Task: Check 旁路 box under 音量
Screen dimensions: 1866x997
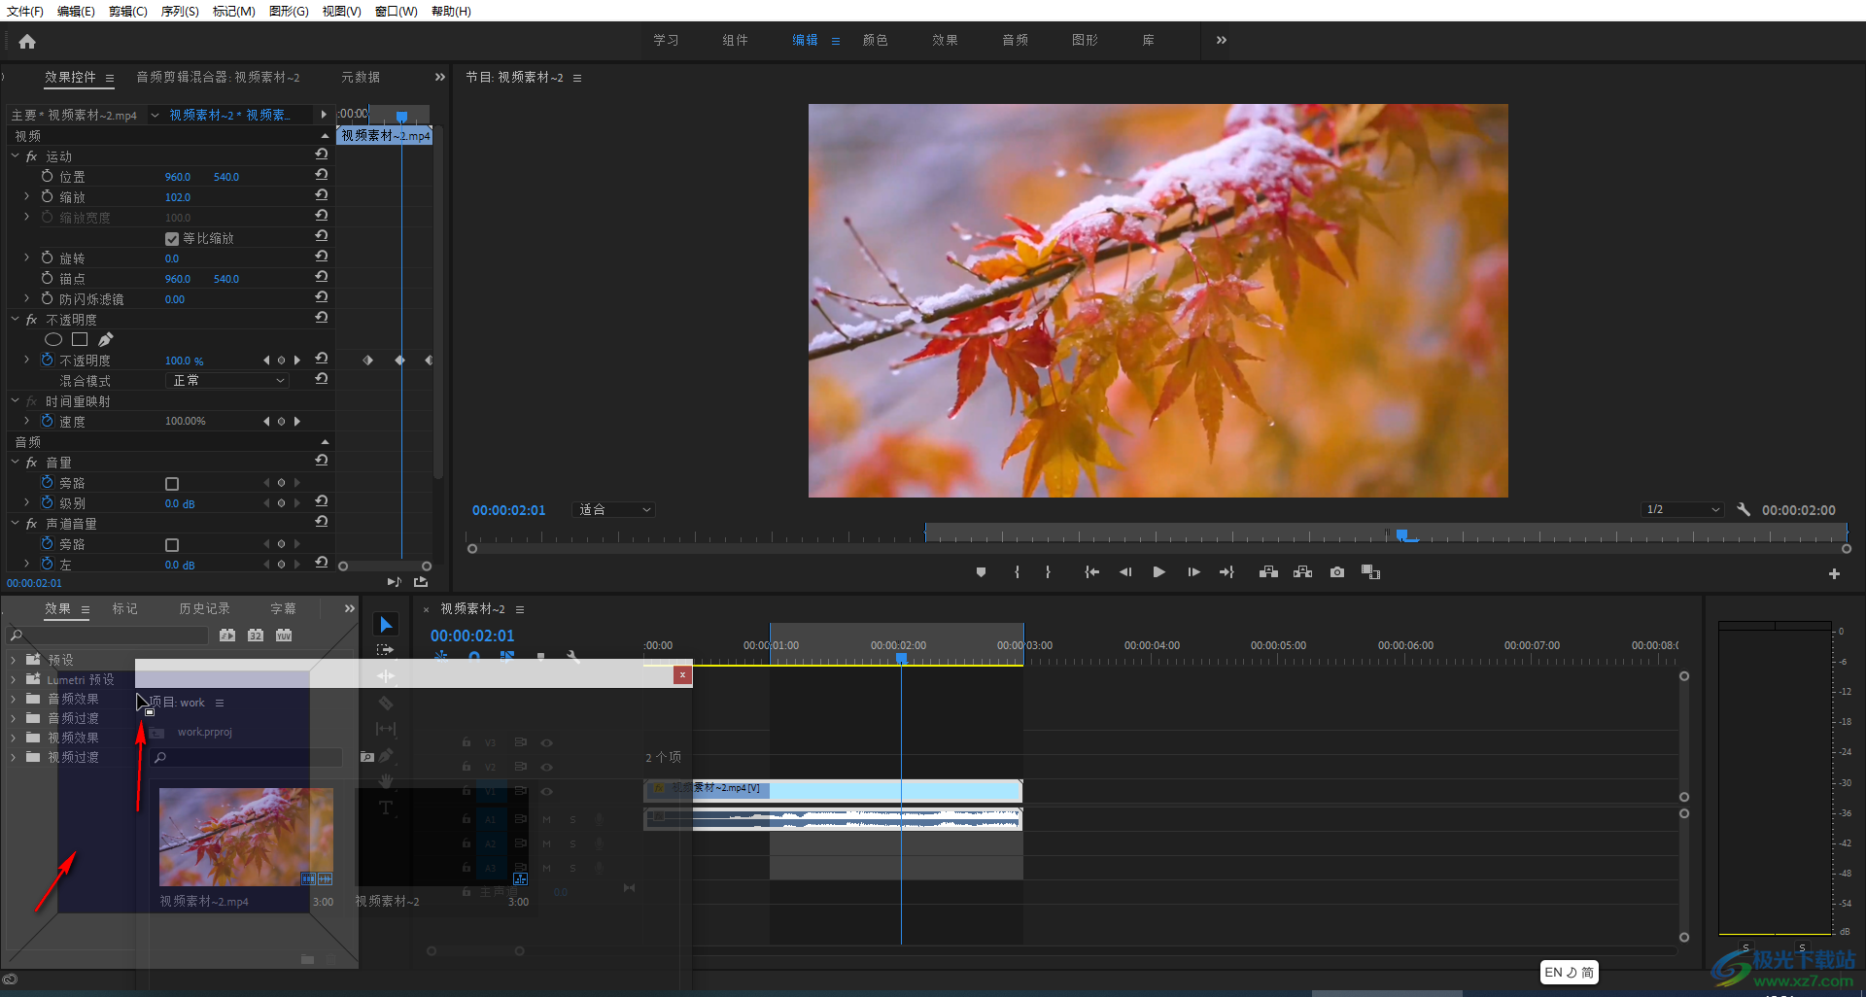Action: coord(172,483)
